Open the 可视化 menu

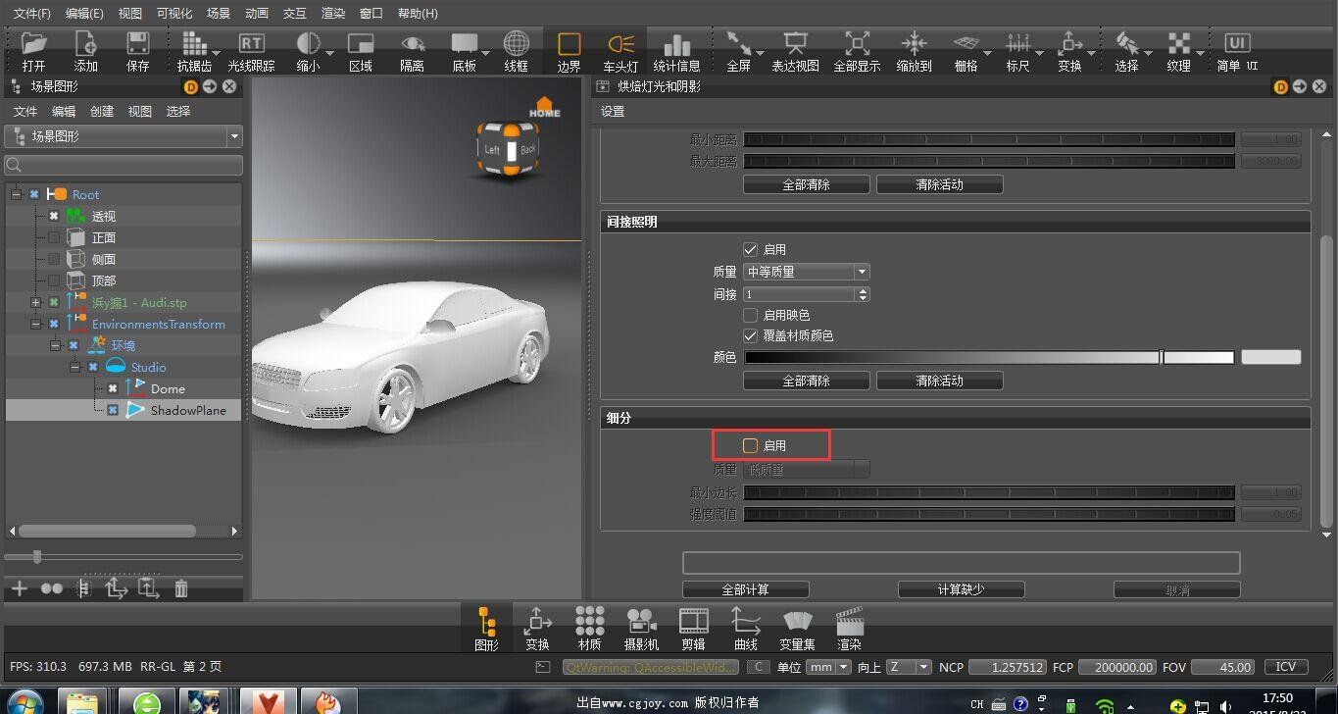[x=174, y=14]
